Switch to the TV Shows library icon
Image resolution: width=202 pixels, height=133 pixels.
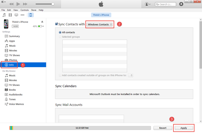(x=17, y=15)
